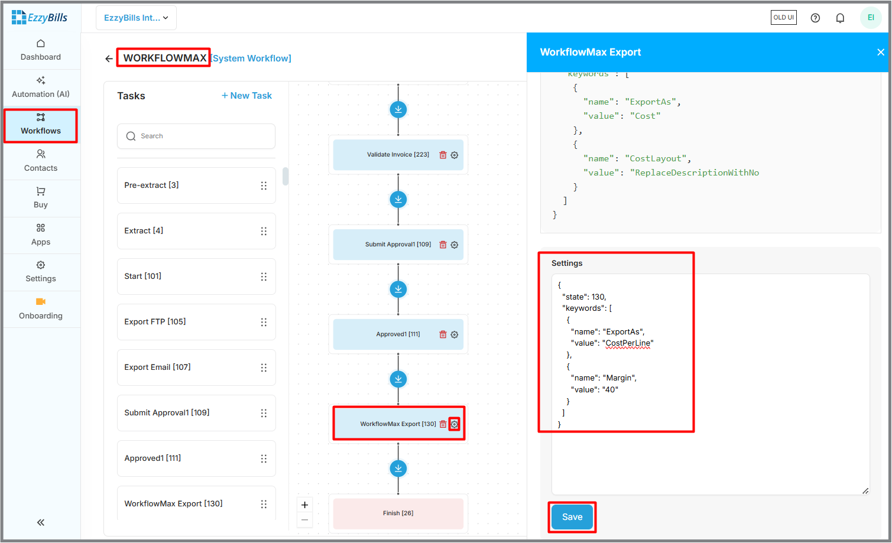Focus the task Search field

(x=196, y=136)
